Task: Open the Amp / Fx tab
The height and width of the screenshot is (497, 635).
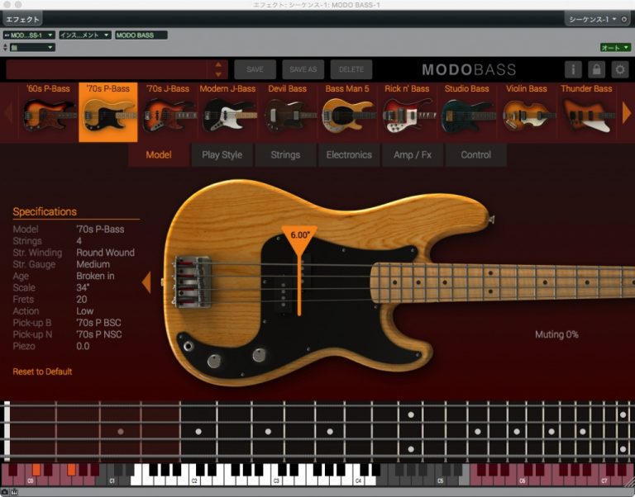Action: point(413,155)
